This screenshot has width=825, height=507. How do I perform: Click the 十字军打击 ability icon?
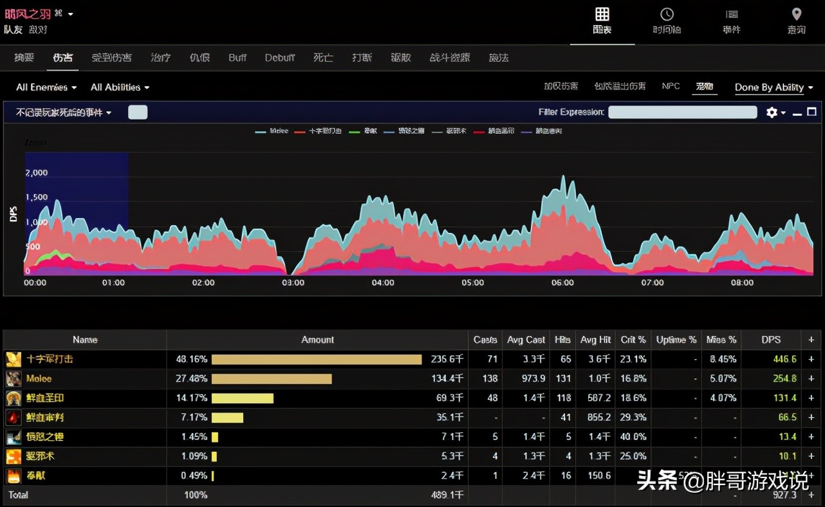[x=14, y=359]
